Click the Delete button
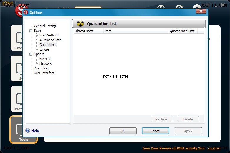Viewport: 230px width, 153px height. point(188,119)
